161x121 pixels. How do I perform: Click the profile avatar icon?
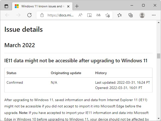142,15
